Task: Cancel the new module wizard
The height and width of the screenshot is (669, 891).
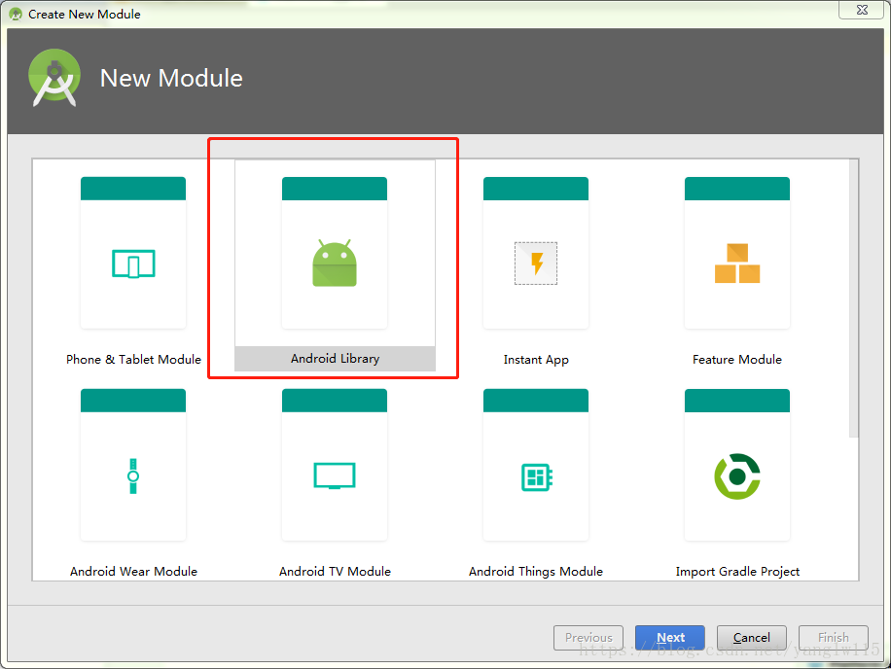Action: [x=751, y=638]
